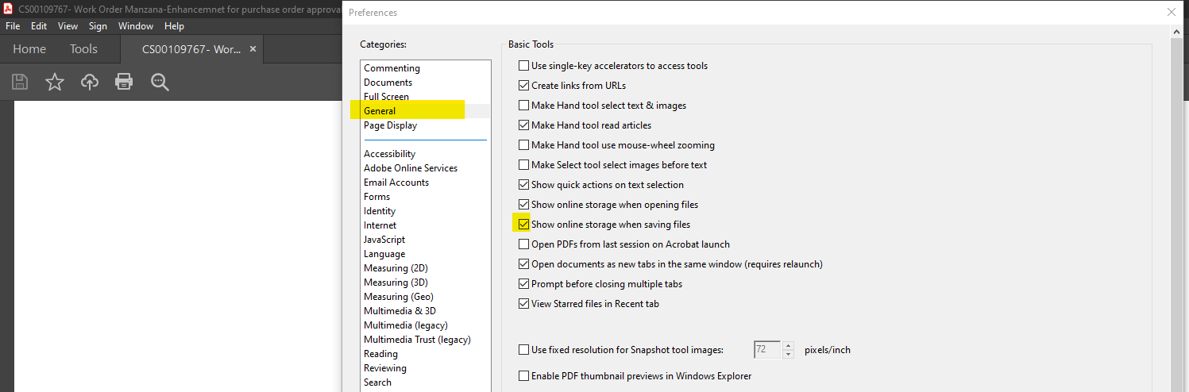This screenshot has width=1189, height=392.
Task: Select Measuring (Geo) category
Action: coord(398,297)
